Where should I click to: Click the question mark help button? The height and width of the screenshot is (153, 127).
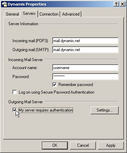tap(116, 4)
